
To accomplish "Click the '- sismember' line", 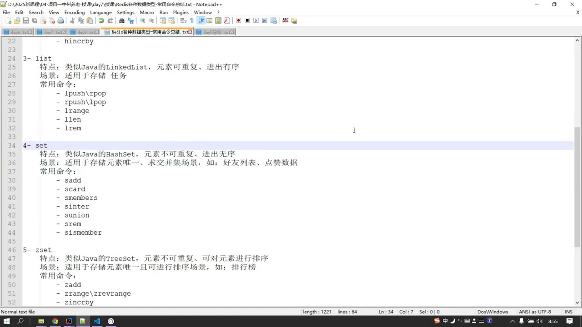I will pos(79,233).
